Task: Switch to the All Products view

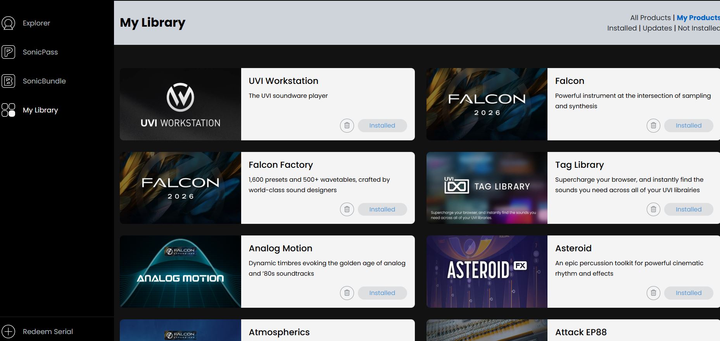Action: pos(650,18)
